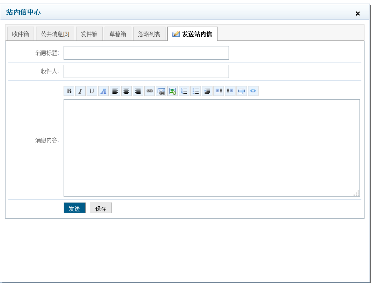The height and width of the screenshot is (283, 371).
Task: Open the 公共消息[3] tab
Action: pyautogui.click(x=55, y=34)
